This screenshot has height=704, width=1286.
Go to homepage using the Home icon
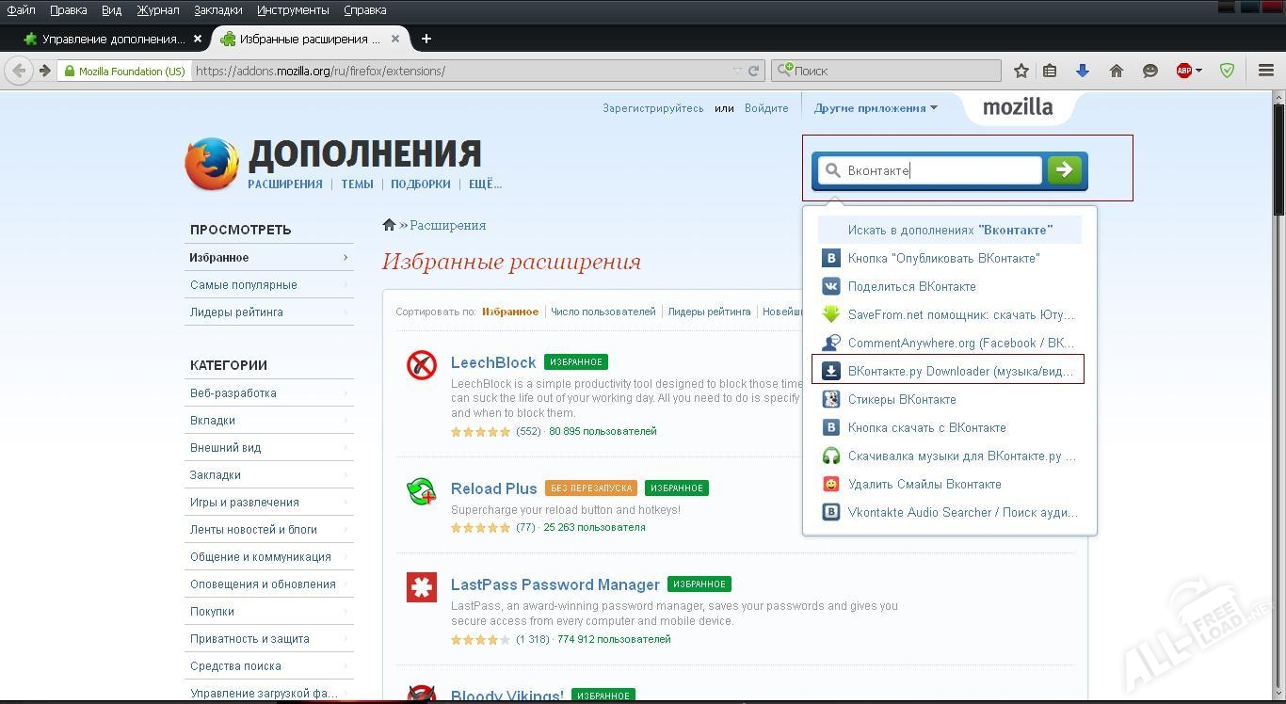click(1117, 70)
